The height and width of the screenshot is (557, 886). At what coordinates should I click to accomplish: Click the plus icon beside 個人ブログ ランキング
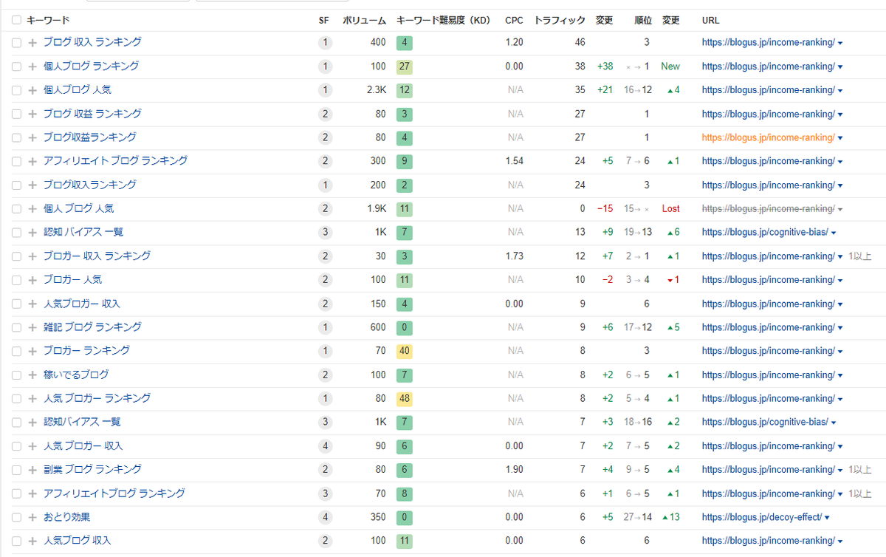tap(32, 66)
